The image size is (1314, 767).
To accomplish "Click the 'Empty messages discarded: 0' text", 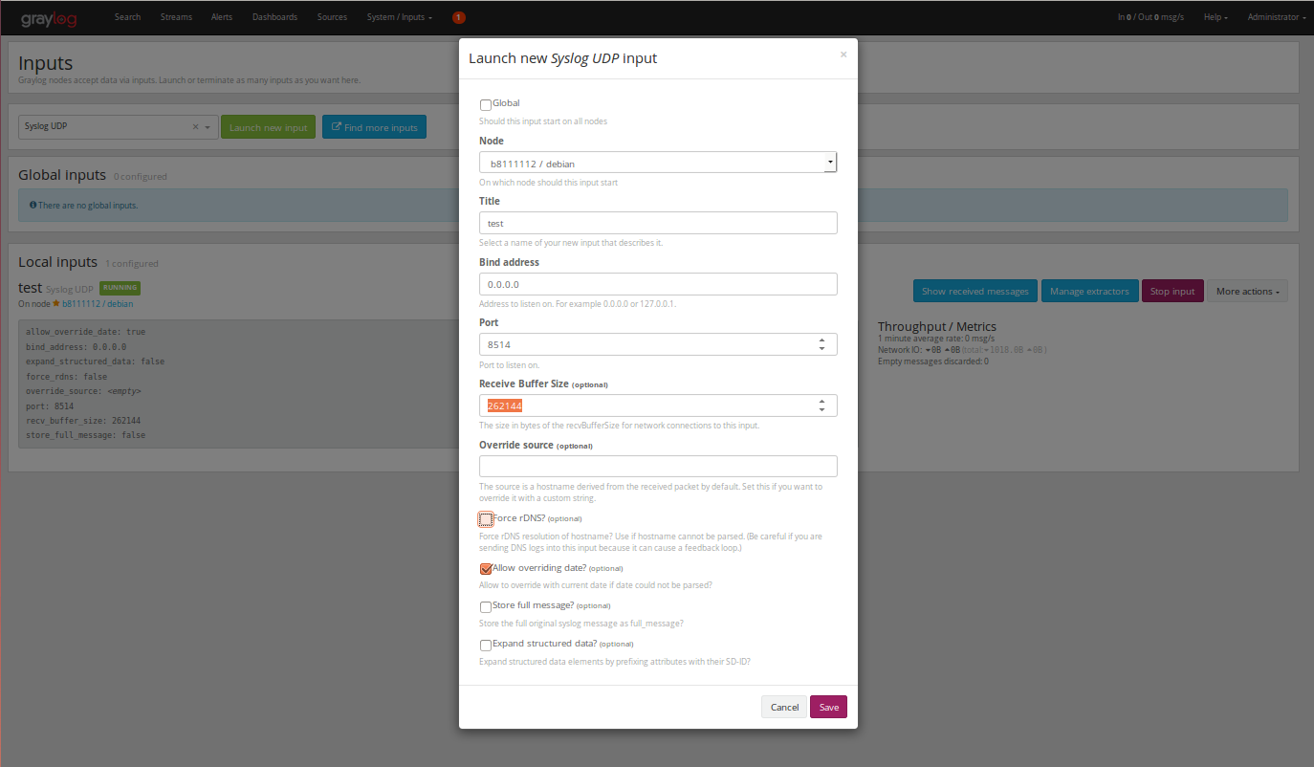I will tap(933, 362).
